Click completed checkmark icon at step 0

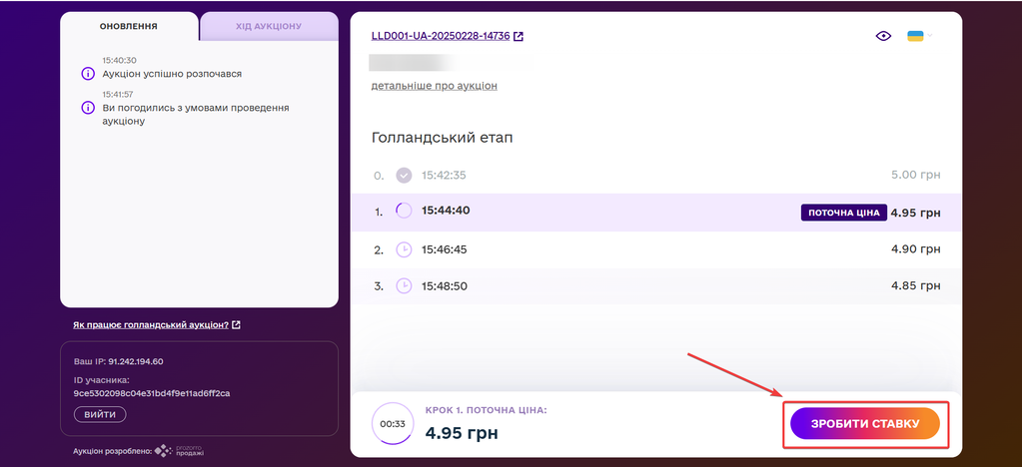pos(404,175)
